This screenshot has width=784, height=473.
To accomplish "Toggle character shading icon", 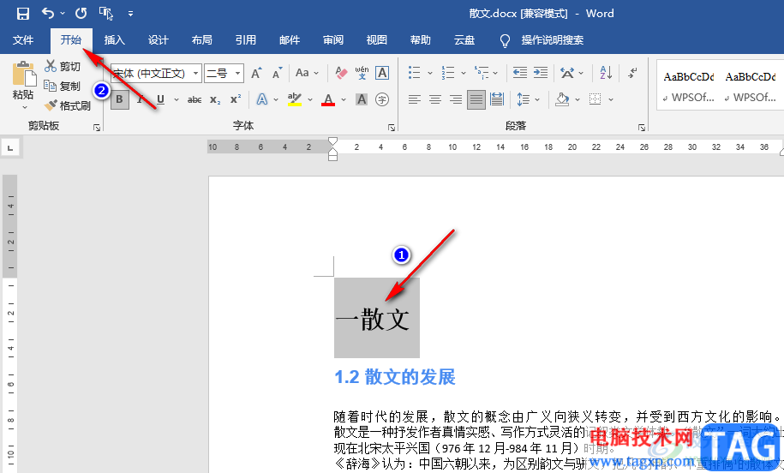I will [x=362, y=99].
